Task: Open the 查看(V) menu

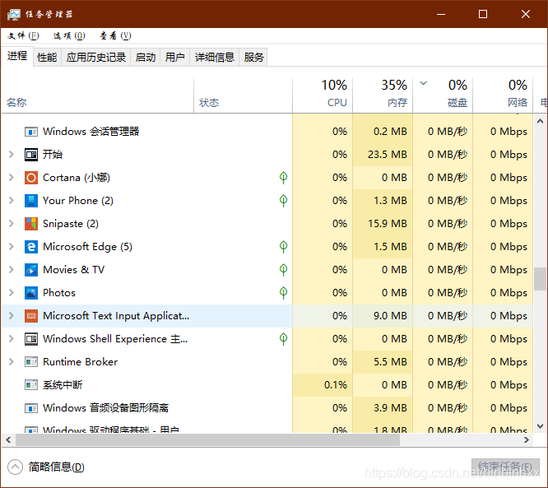Action: tap(115, 35)
